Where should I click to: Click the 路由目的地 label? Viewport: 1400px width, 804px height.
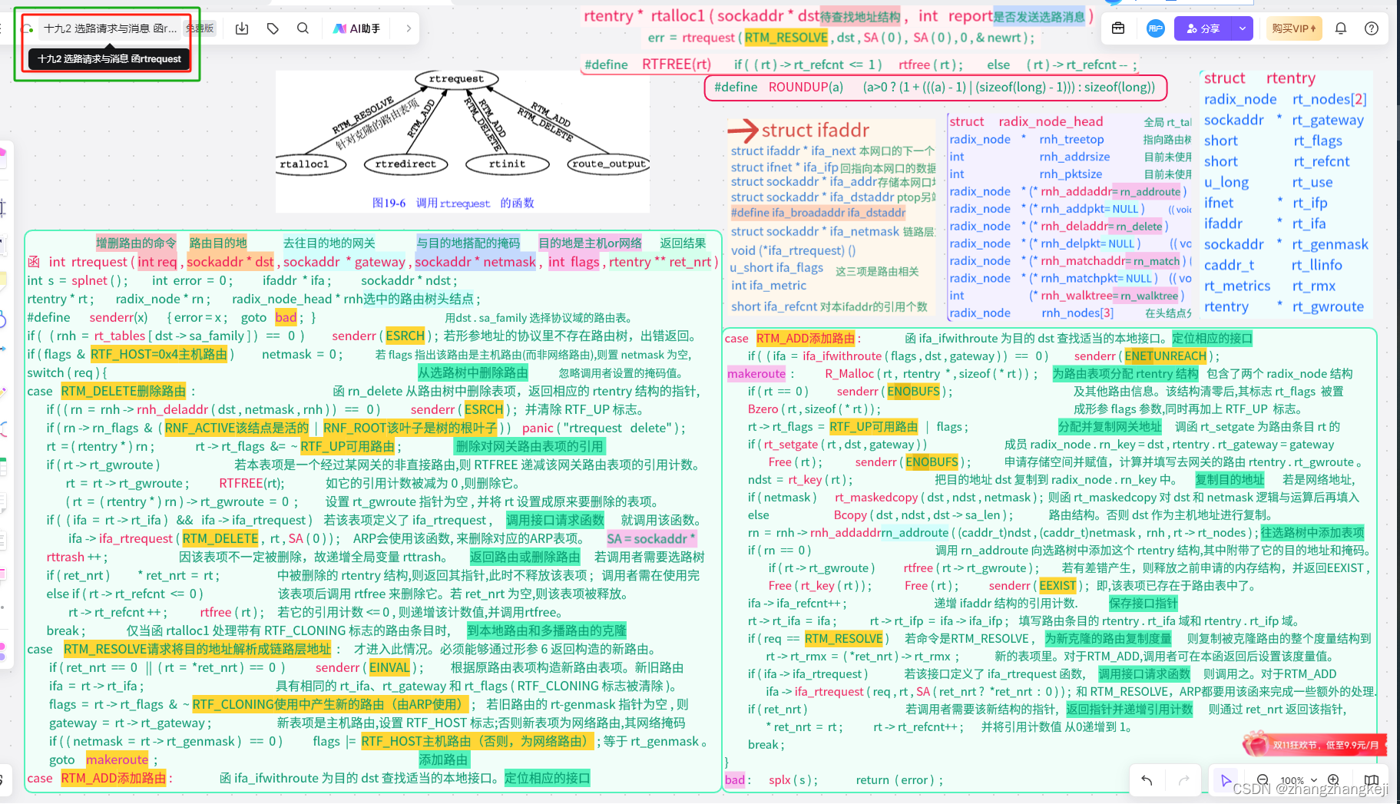(x=218, y=243)
